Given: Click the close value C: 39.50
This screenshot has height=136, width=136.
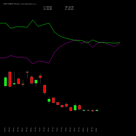Looking at the screenshot, I should [x=48, y=7].
